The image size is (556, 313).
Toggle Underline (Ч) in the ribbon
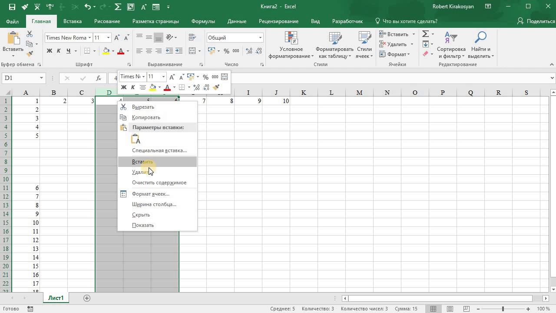click(x=69, y=51)
